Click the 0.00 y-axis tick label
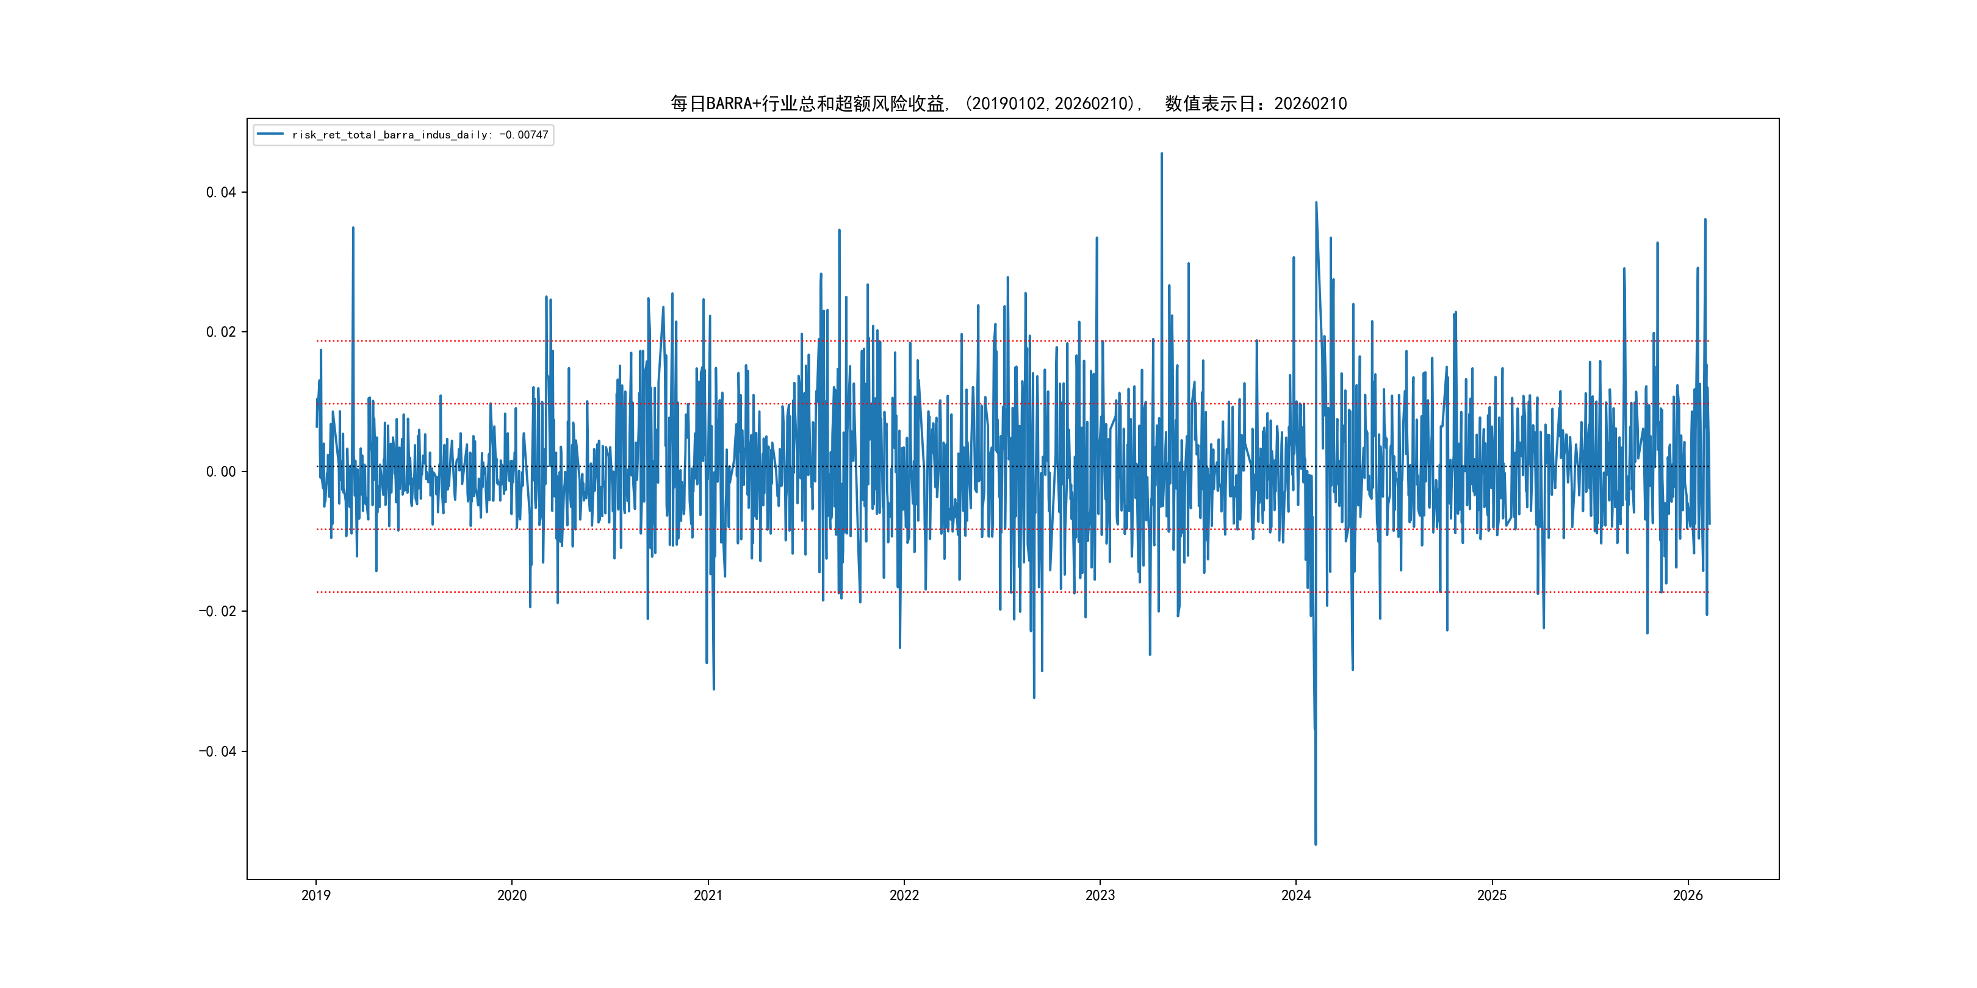The height and width of the screenshot is (988, 1977). pos(220,472)
